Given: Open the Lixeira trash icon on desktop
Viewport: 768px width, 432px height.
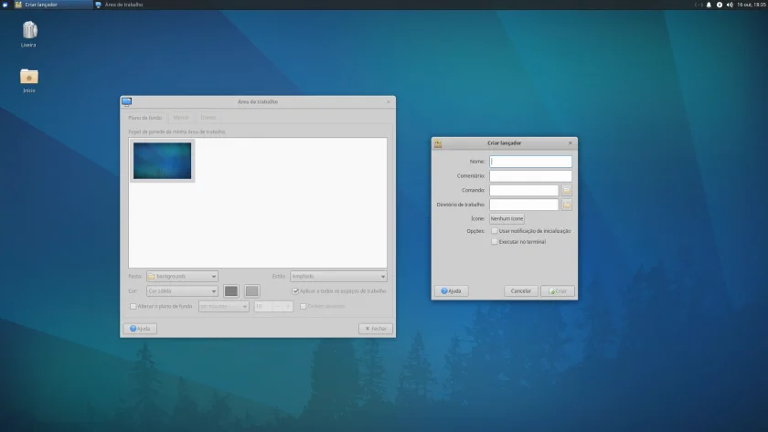Looking at the screenshot, I should click(x=29, y=30).
